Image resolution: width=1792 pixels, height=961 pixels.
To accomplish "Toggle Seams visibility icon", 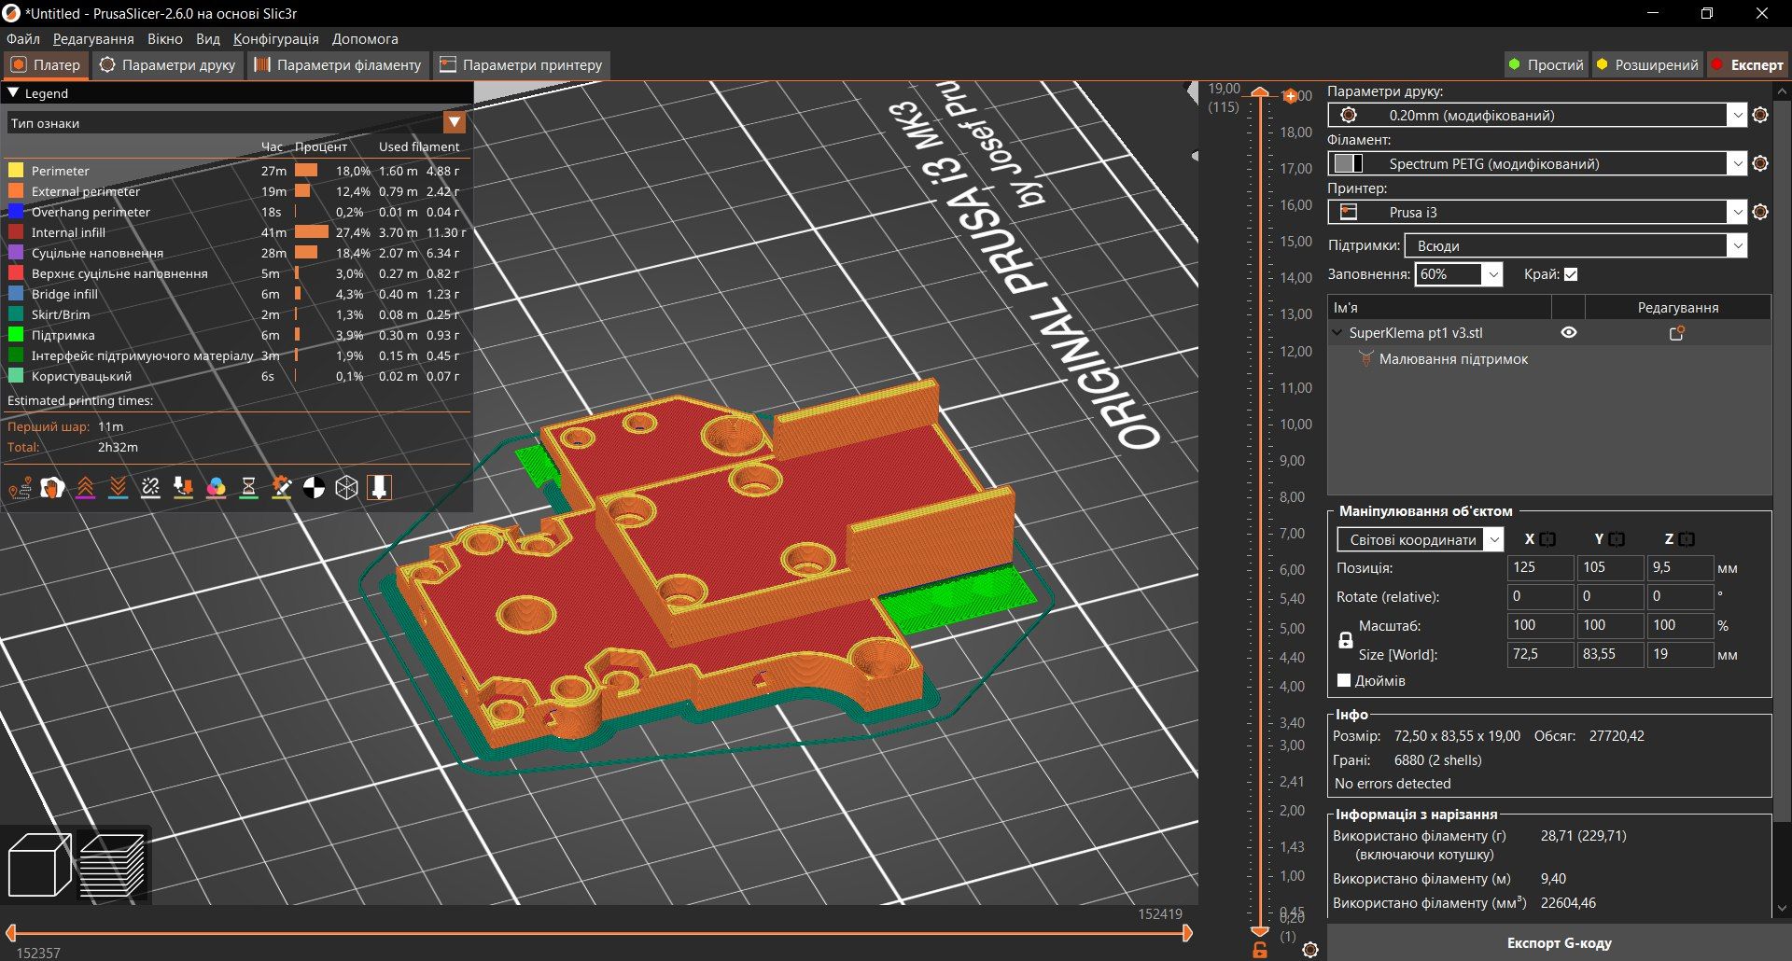I will tap(150, 487).
